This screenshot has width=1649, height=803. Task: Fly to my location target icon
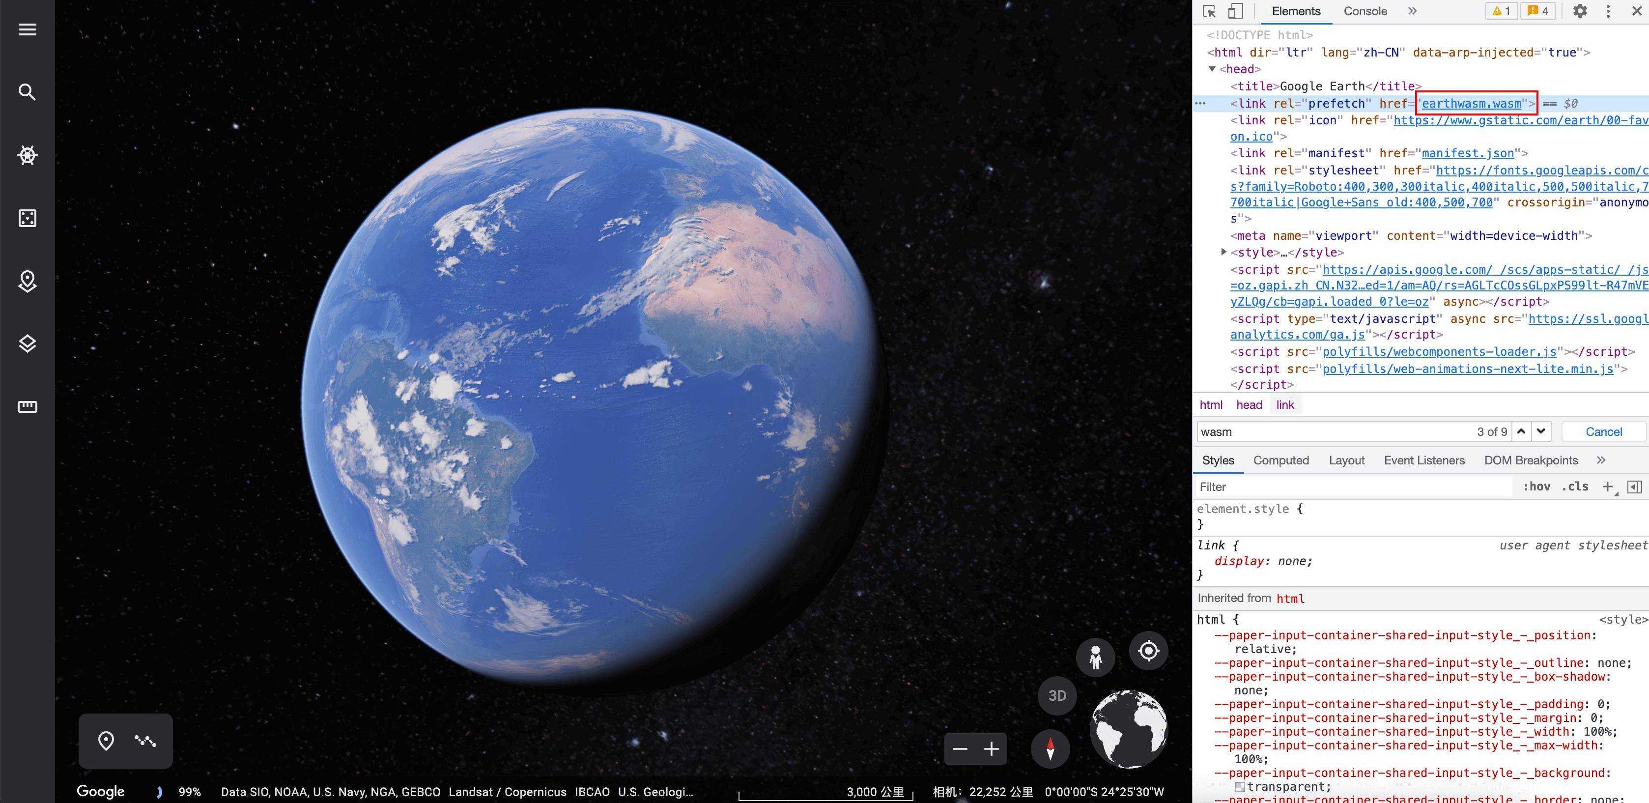point(1148,651)
